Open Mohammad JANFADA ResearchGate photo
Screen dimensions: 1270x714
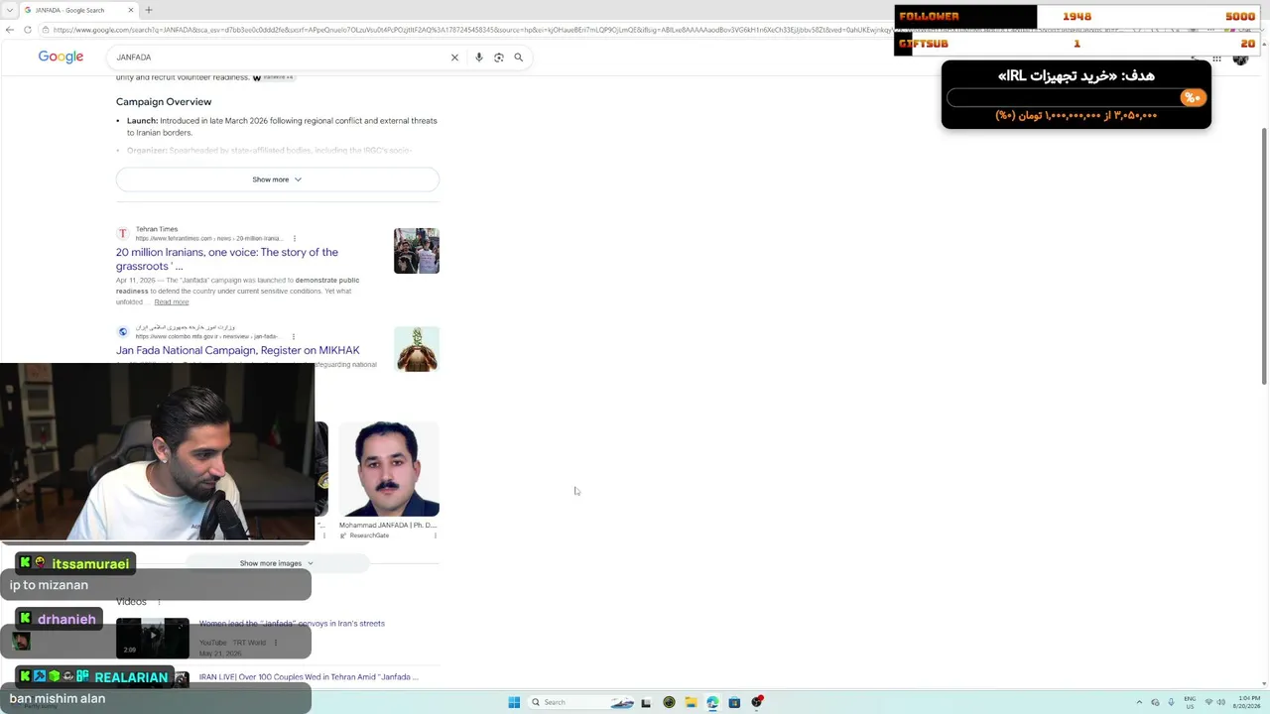[389, 469]
